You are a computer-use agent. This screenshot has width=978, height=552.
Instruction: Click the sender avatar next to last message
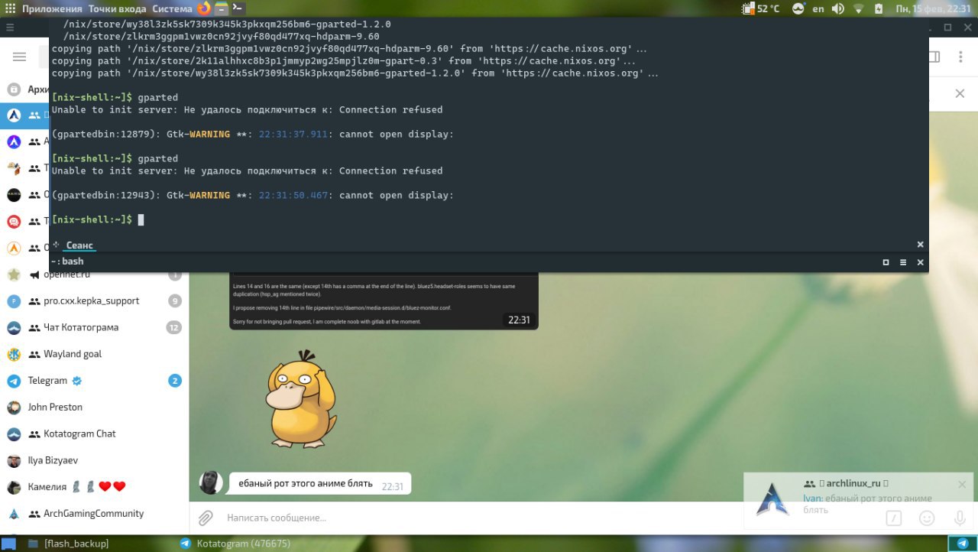(x=211, y=482)
